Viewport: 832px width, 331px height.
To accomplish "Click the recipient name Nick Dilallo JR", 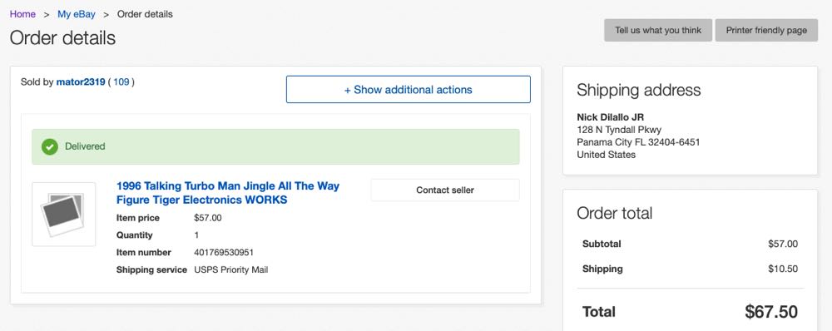I will (610, 117).
